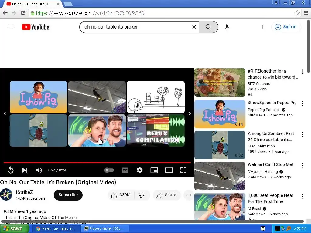This screenshot has height=233, width=311.
Task: Skip to the next video
Action: coord(25,170)
